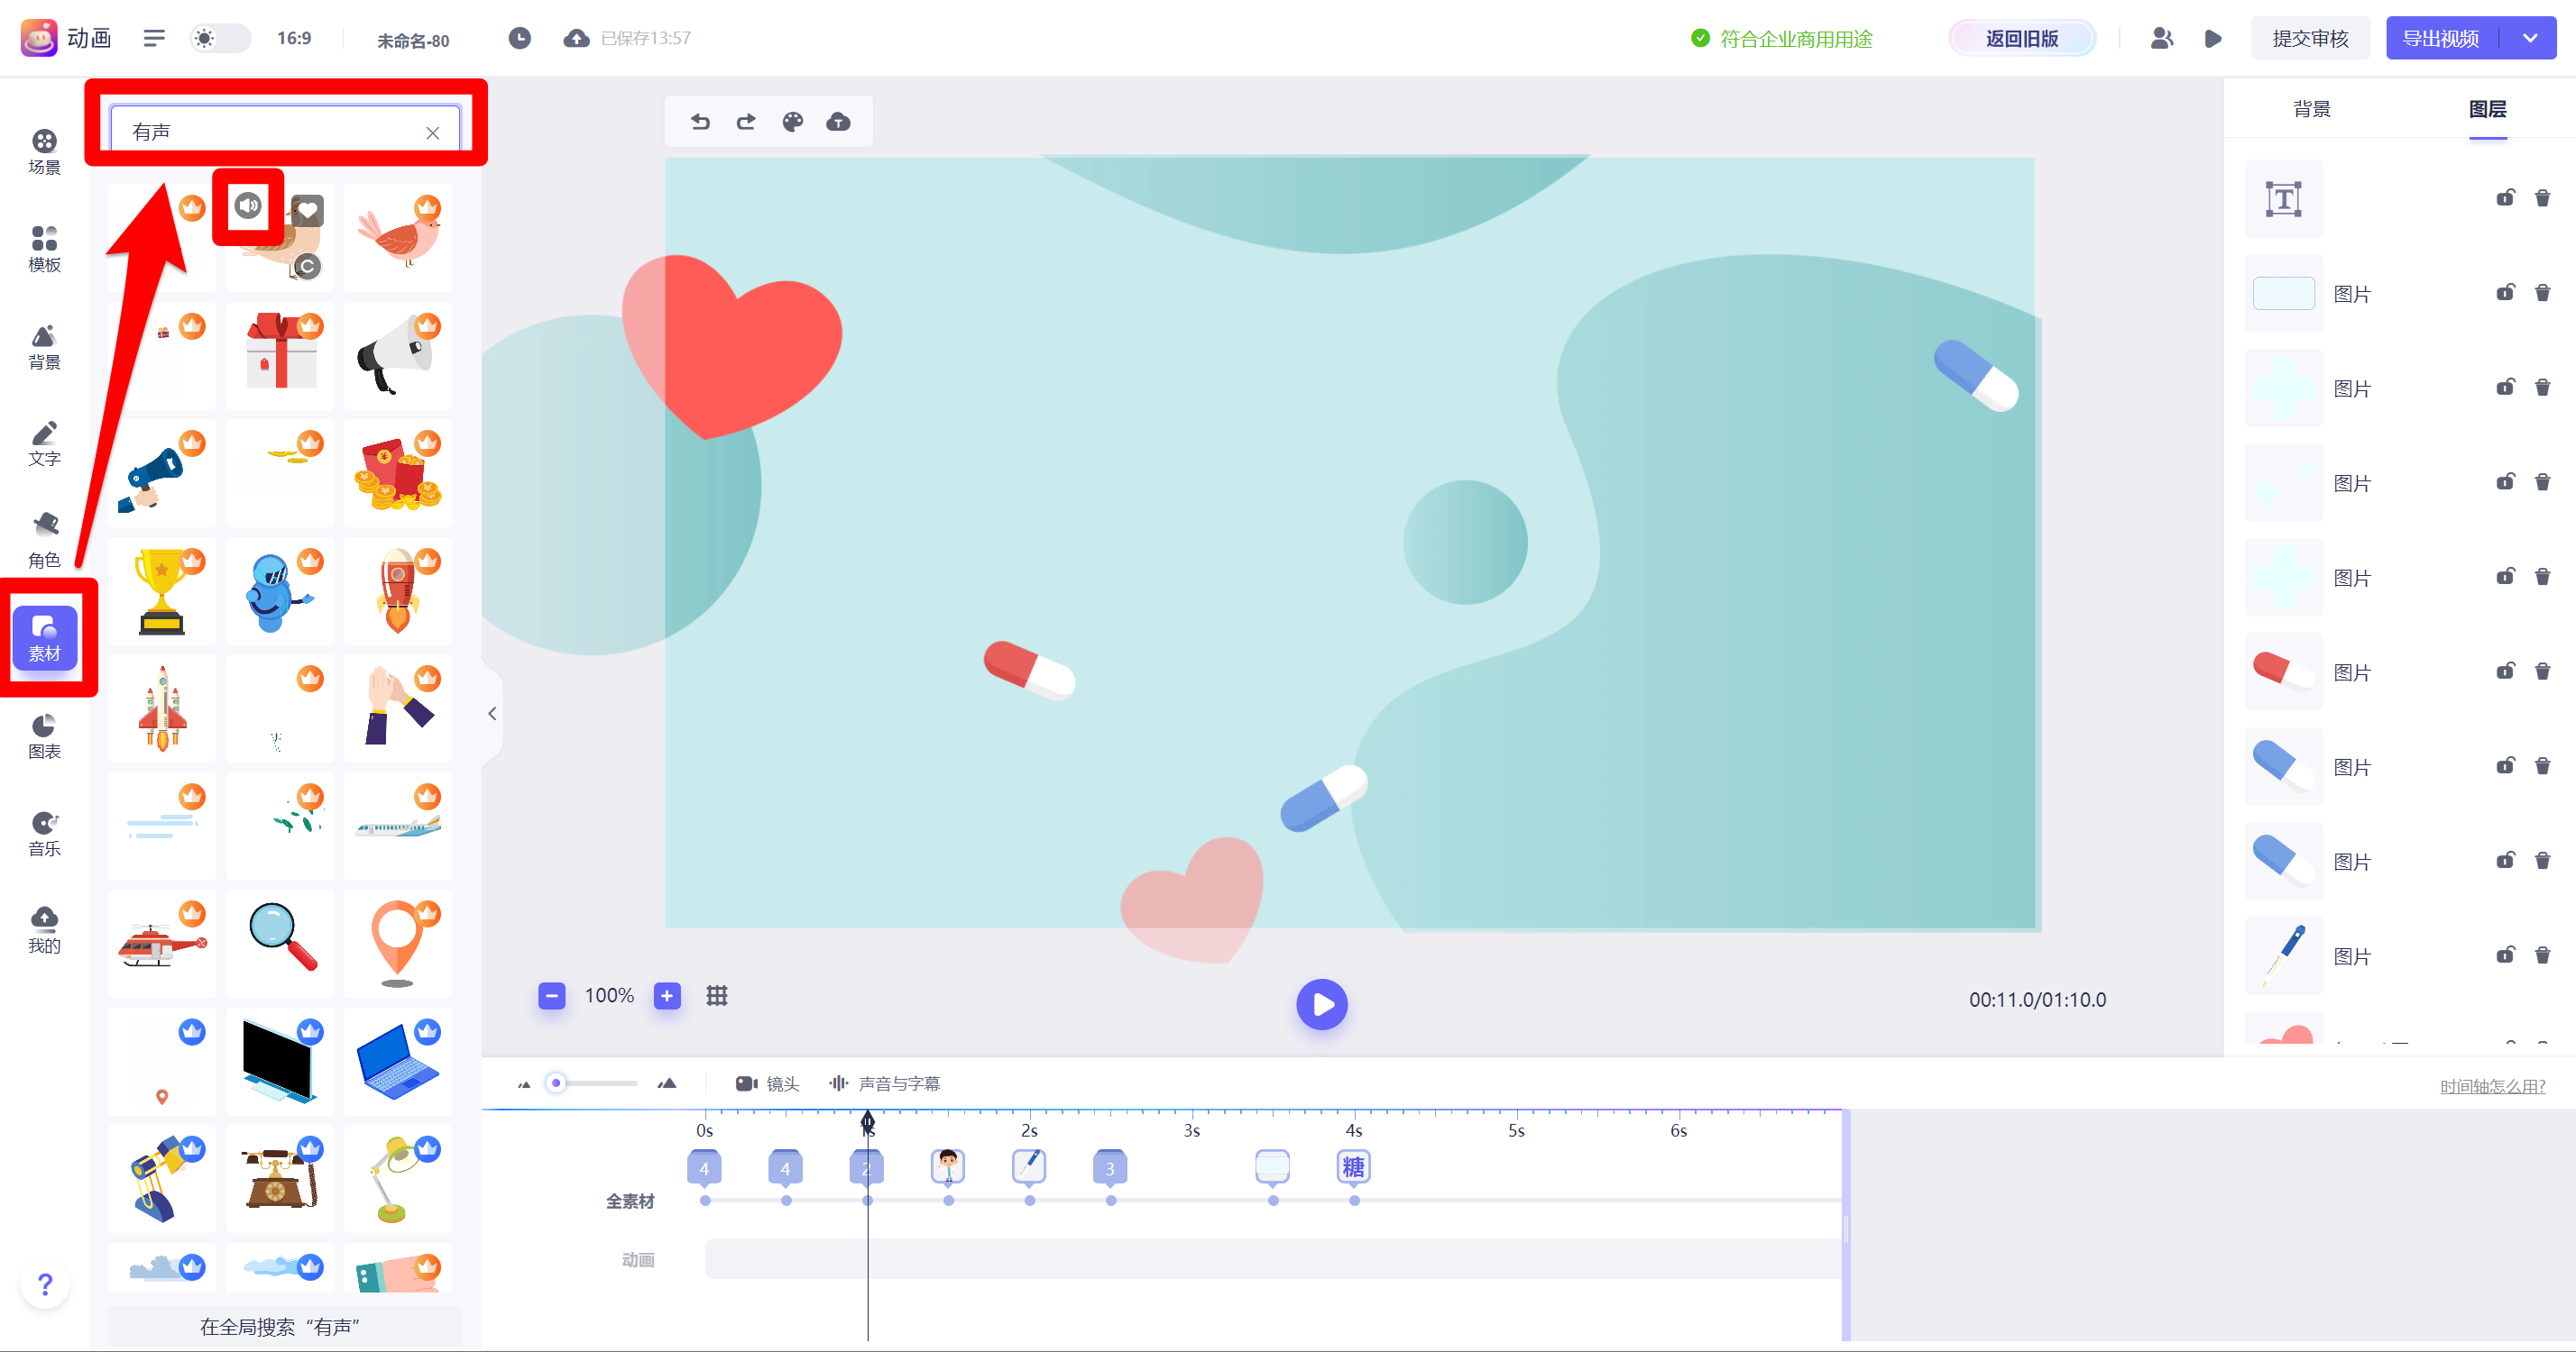This screenshot has height=1352, width=2576.
Task: Rename project title 未命名-80
Action: pos(413,40)
